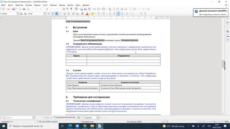Click in the Find text field
230x129 pixels.
coord(19,118)
